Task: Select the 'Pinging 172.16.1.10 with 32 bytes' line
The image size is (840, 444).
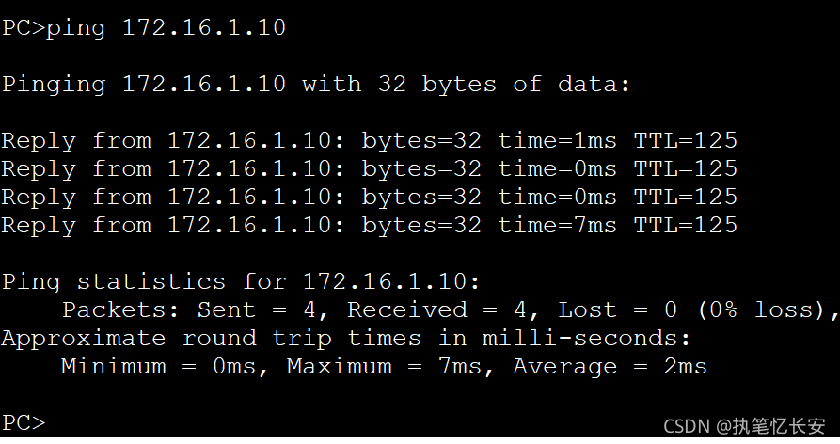Action: [x=315, y=85]
